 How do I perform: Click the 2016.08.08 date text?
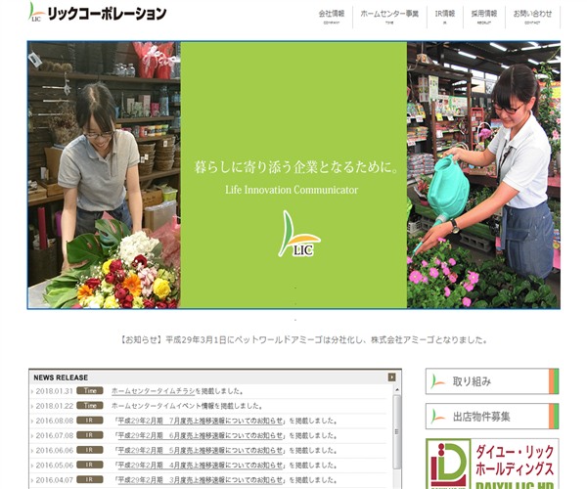point(54,421)
